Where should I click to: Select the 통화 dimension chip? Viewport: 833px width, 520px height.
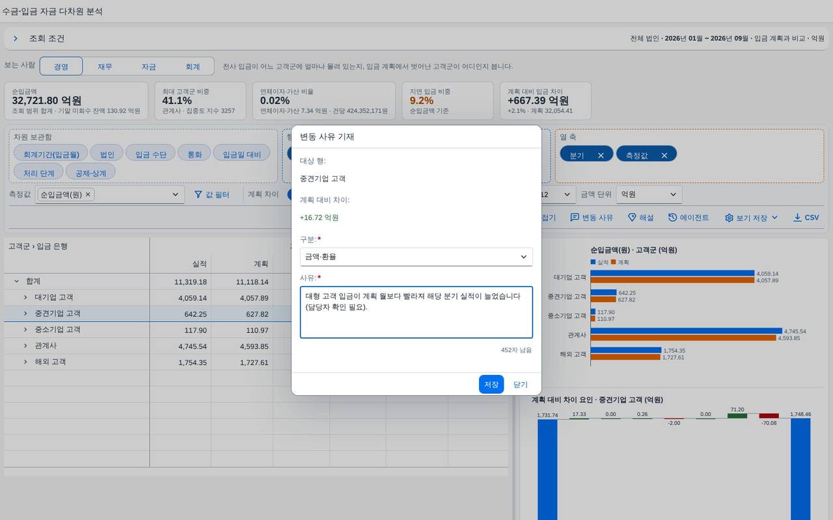194,154
